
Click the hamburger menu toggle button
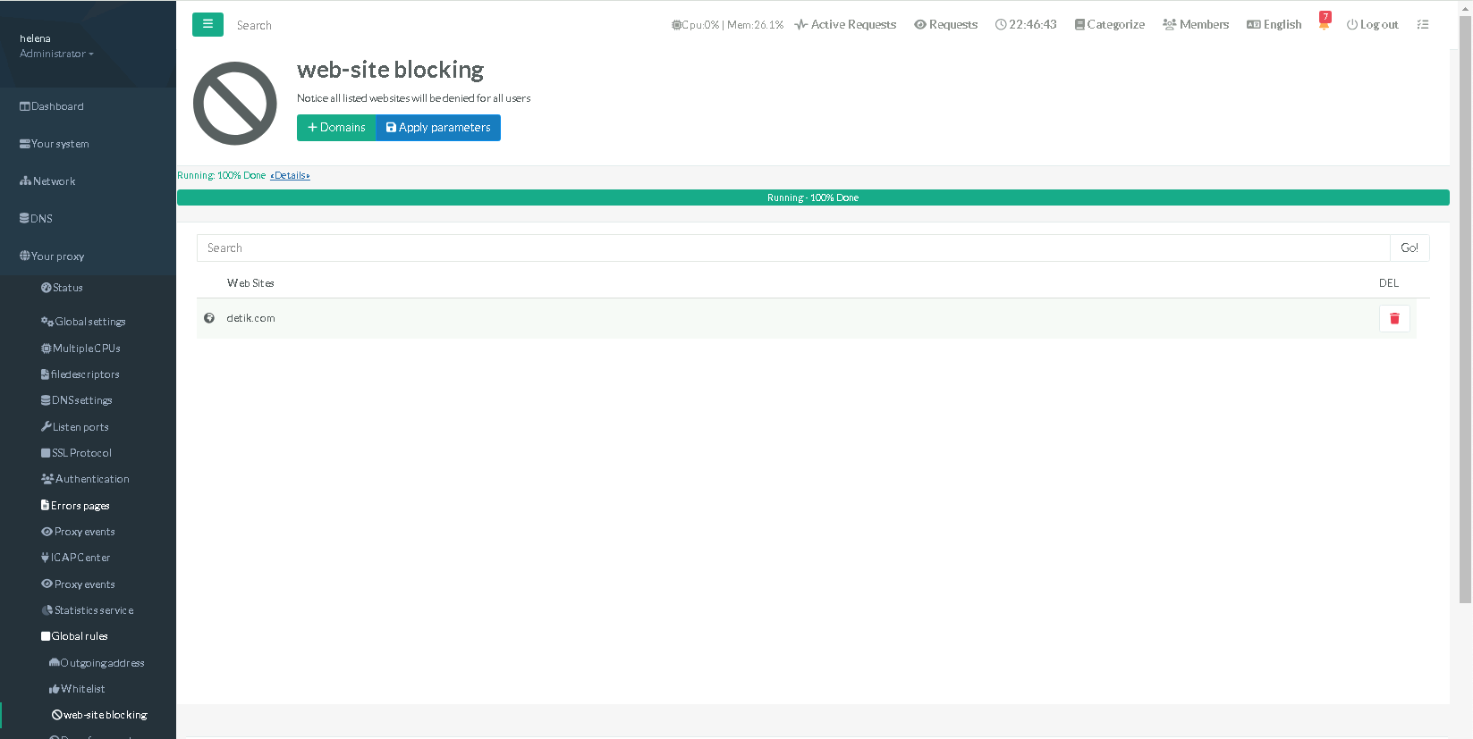(207, 24)
